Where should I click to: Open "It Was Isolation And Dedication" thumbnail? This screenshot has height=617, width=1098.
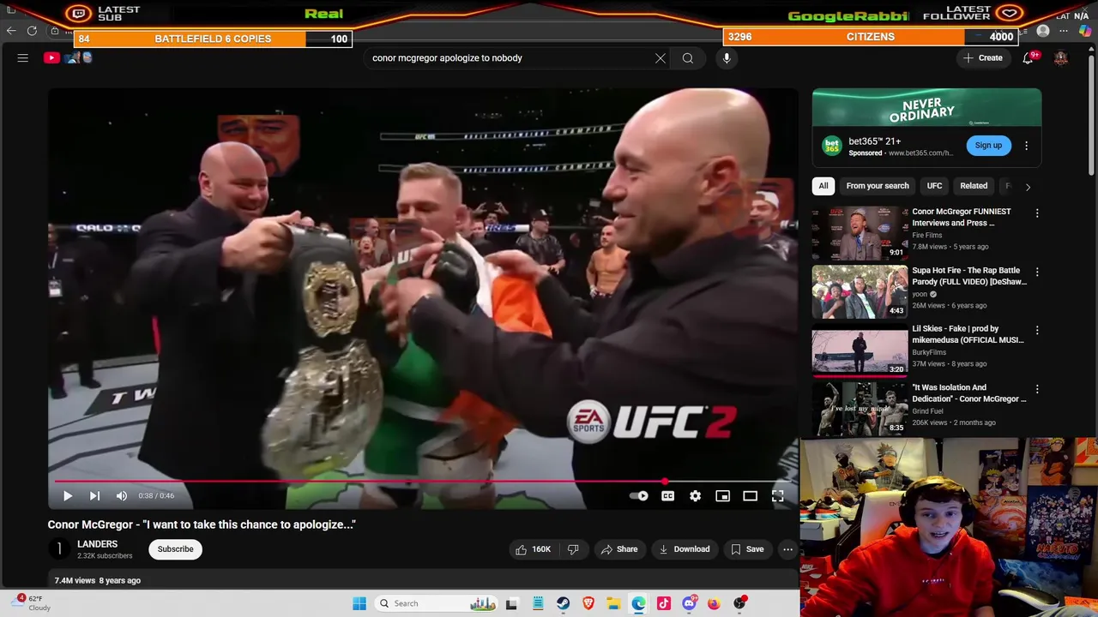coord(860,409)
